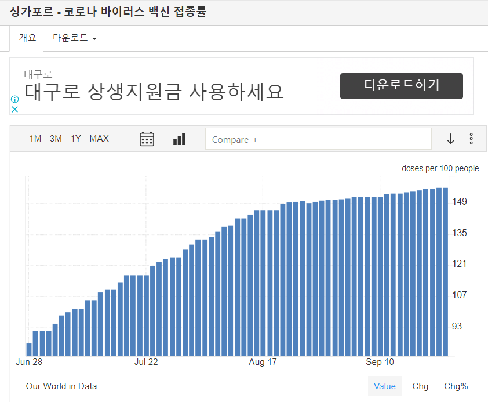The height and width of the screenshot is (402, 488).
Task: Click the Sep 10 axis label
Action: 380,362
